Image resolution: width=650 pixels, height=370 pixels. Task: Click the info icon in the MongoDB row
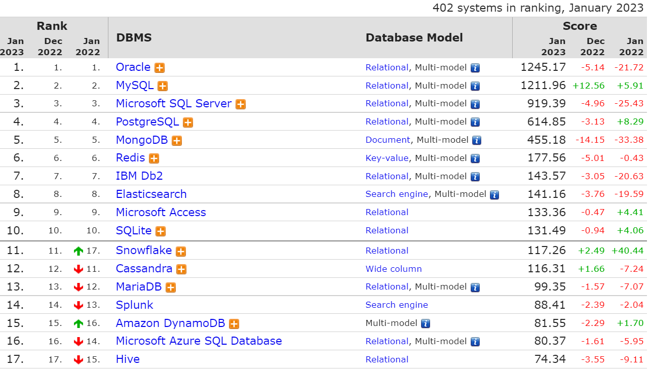point(477,141)
